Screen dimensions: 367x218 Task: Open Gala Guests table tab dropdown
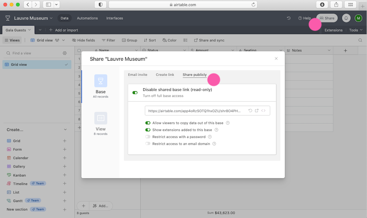(30, 30)
